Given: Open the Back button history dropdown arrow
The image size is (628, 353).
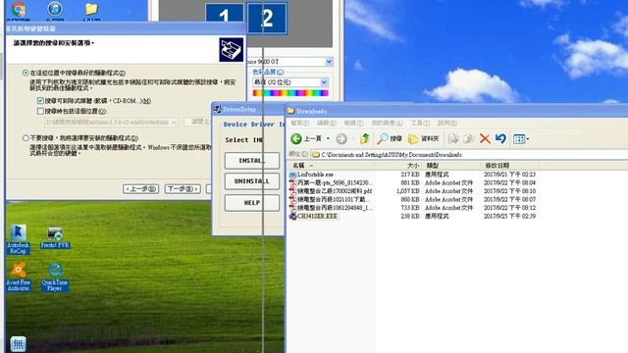Looking at the screenshot, I should click(x=328, y=139).
